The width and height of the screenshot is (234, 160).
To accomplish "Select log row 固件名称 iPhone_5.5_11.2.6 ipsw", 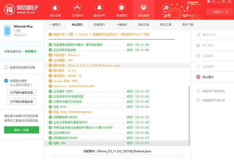I will point(117,65).
